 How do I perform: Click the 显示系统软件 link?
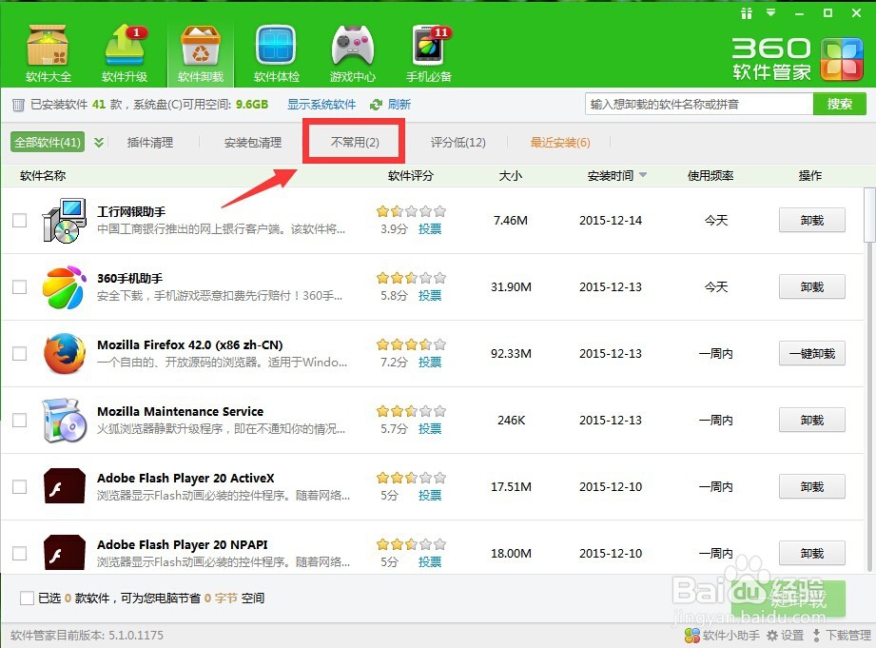tap(321, 105)
